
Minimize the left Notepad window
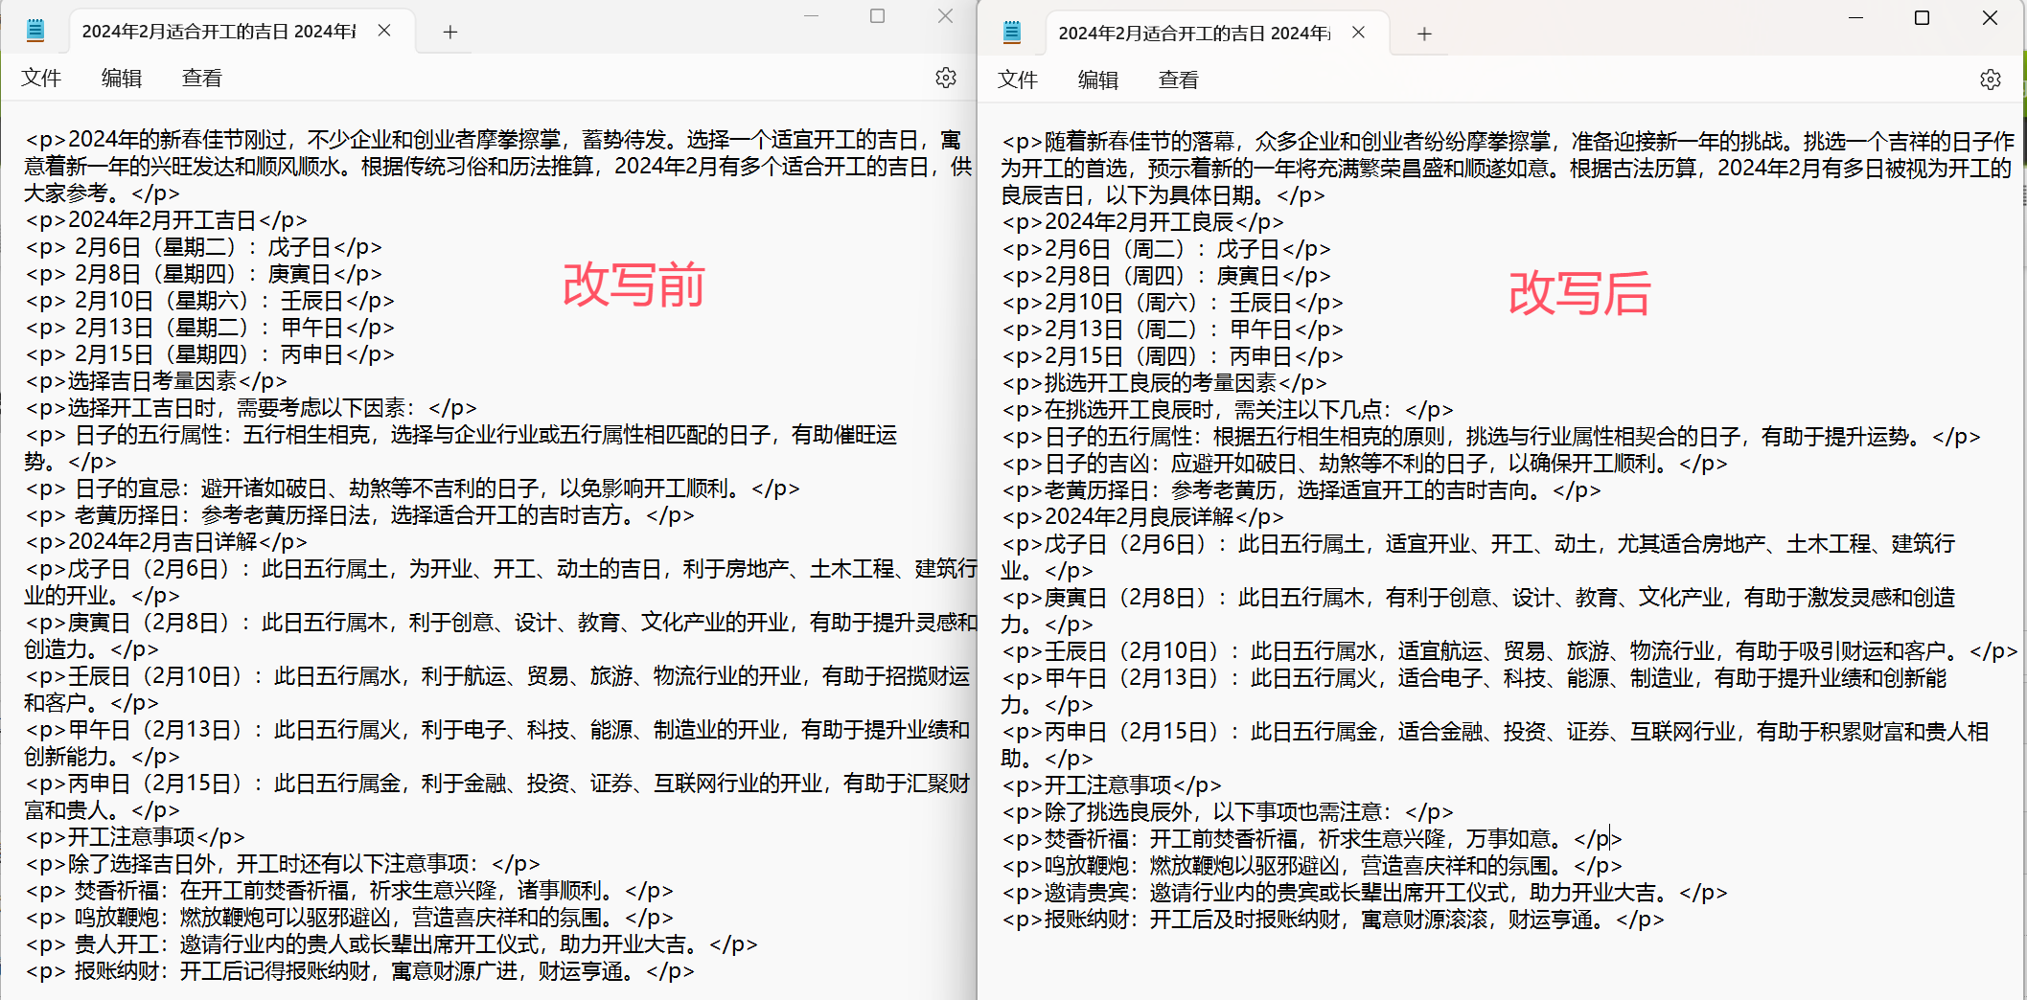(811, 16)
